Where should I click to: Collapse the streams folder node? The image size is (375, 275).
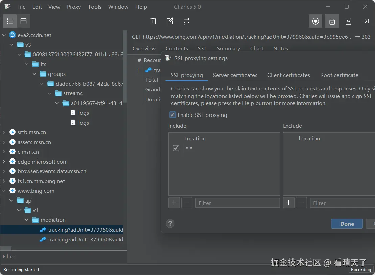50,93
